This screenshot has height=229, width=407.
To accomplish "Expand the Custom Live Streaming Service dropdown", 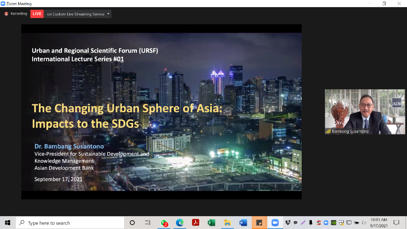I will pos(109,14).
